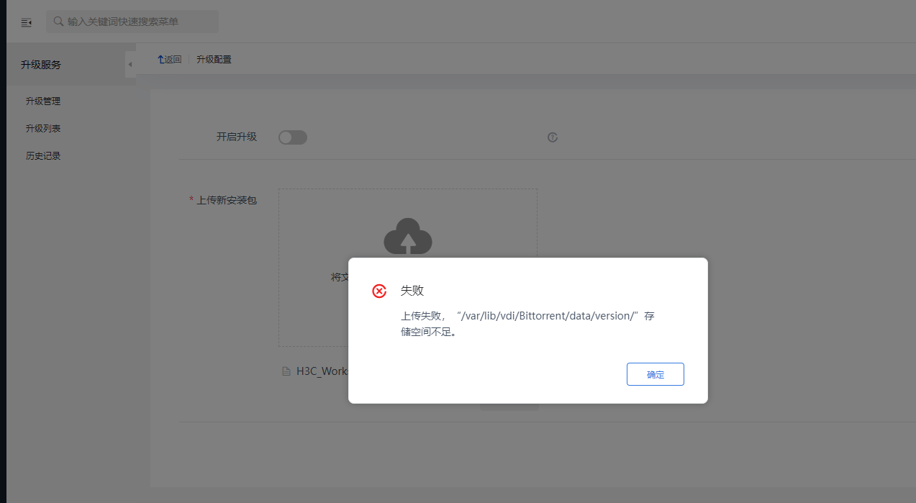This screenshot has height=503, width=916.
Task: Open 历史记录 in sidebar
Action: pos(43,156)
